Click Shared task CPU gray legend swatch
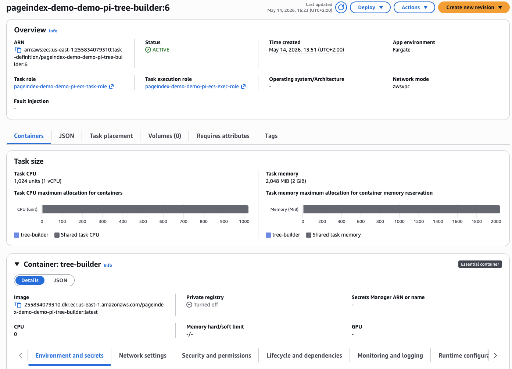512x369 pixels. coord(57,235)
